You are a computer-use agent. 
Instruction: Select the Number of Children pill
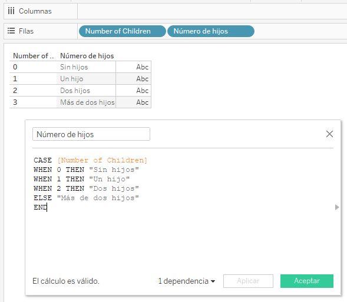point(122,31)
